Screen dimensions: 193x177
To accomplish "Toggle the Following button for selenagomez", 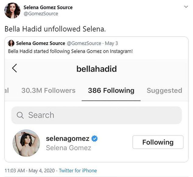I will pos(158,142).
